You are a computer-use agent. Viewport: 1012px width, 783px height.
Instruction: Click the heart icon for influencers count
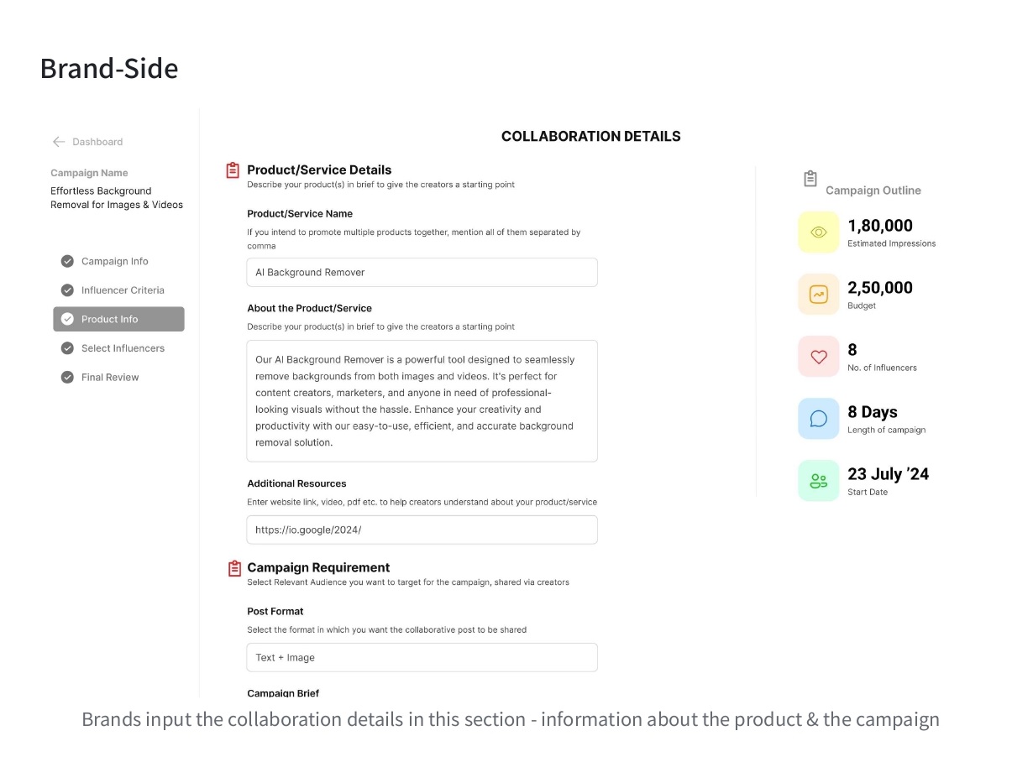pos(819,357)
